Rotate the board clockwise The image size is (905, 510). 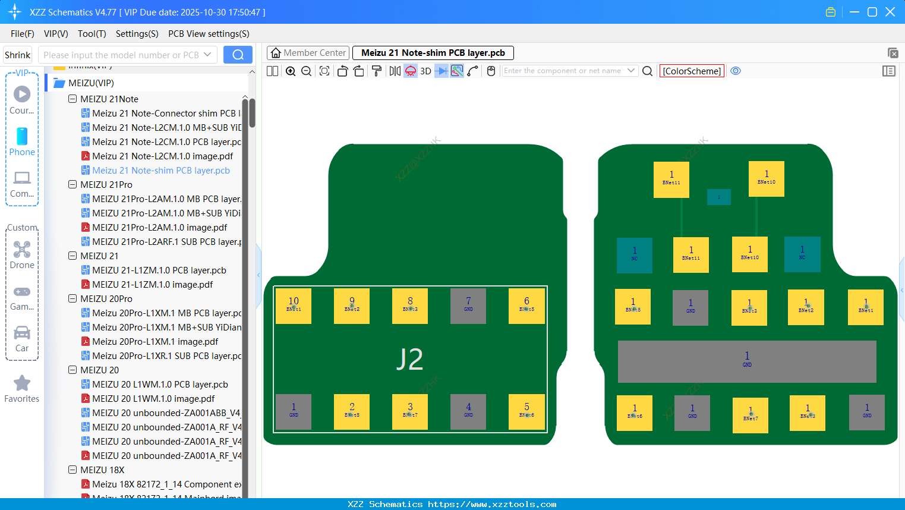click(x=359, y=71)
